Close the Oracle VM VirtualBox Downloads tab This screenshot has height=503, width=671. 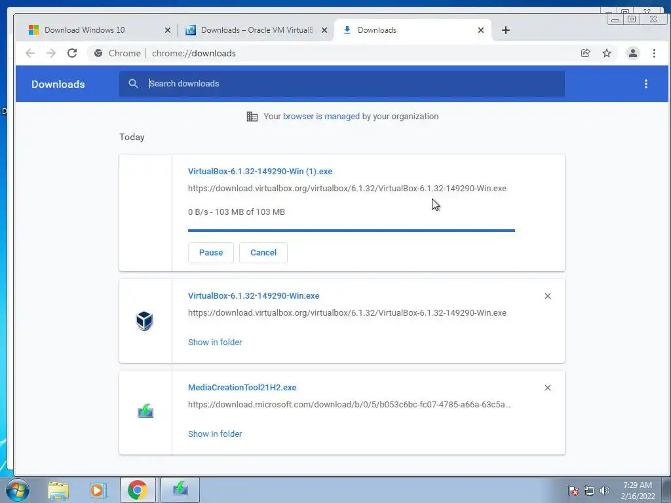324,30
